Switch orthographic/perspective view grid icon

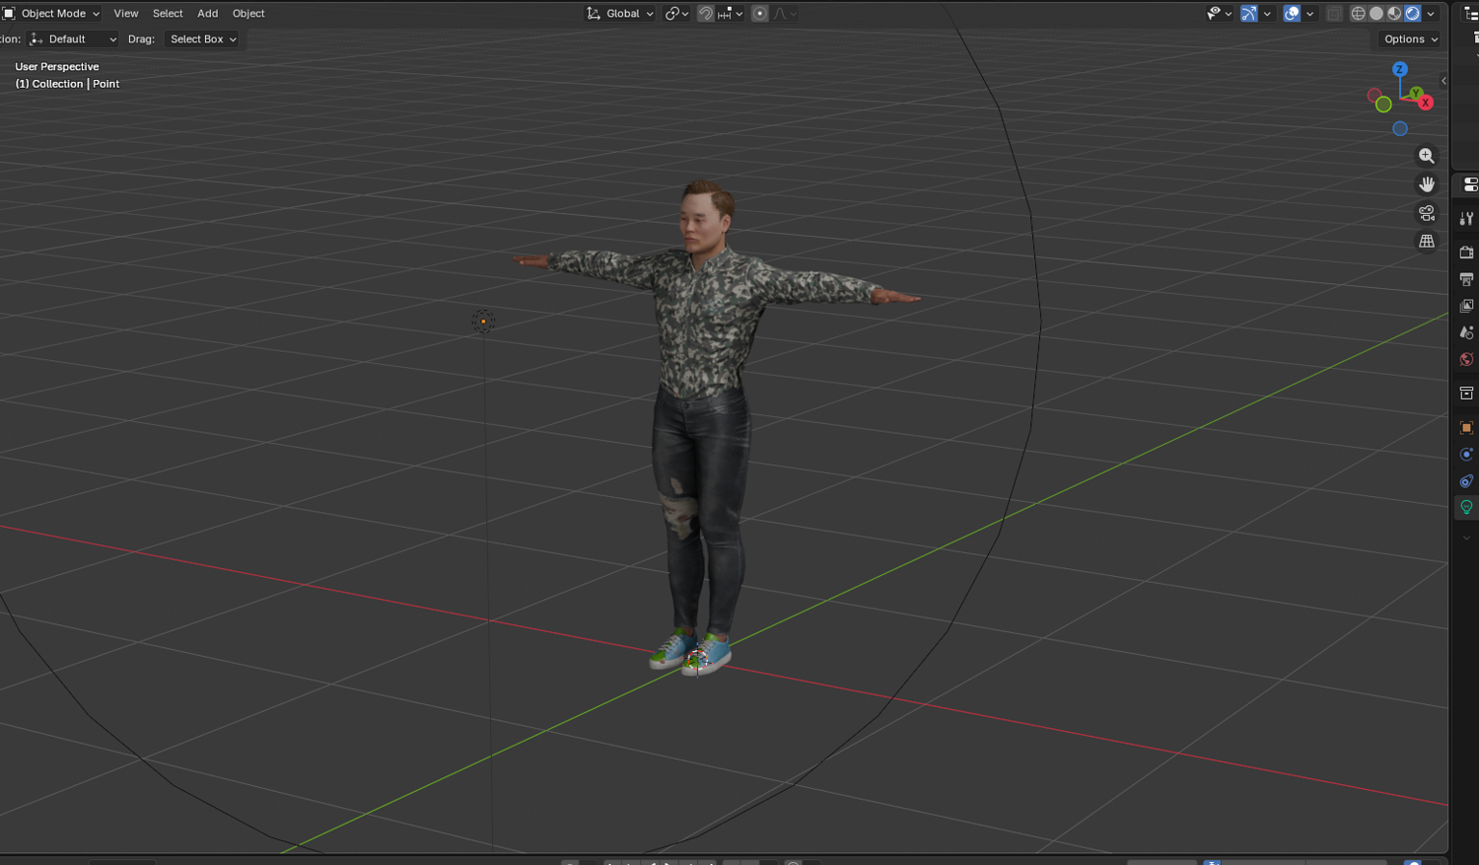[x=1427, y=242]
